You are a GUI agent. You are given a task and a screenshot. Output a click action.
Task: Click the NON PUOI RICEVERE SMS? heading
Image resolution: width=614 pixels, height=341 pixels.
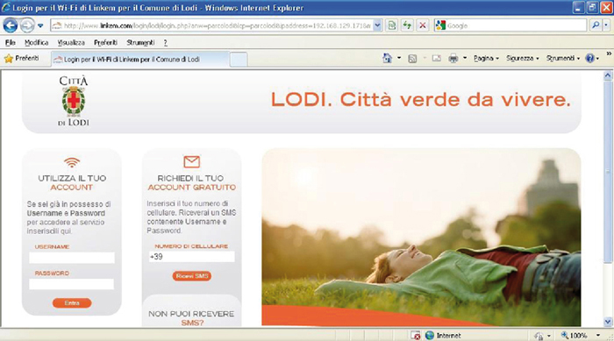click(191, 318)
